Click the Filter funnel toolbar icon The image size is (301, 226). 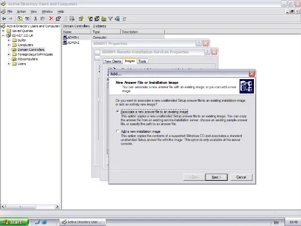pos(110,19)
